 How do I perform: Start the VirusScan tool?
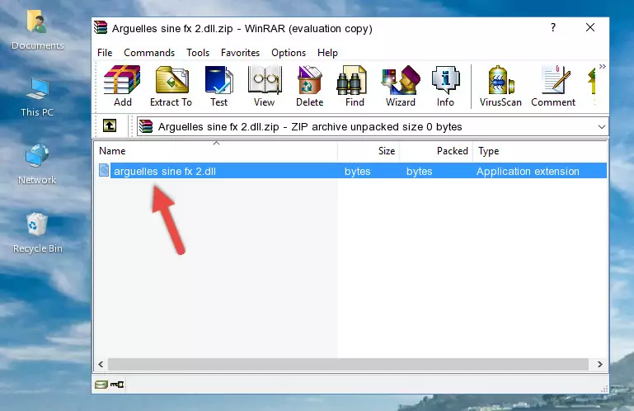500,86
